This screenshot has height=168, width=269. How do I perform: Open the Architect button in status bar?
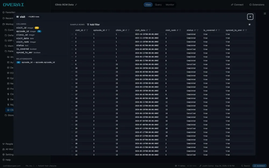pos(259,166)
